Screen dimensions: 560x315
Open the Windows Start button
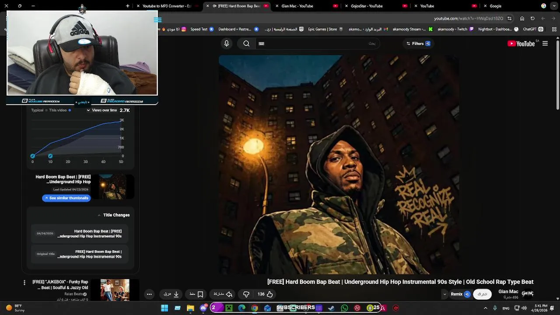coord(164,308)
